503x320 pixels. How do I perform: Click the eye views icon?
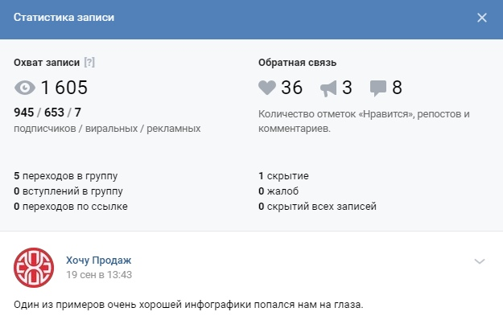[25, 88]
